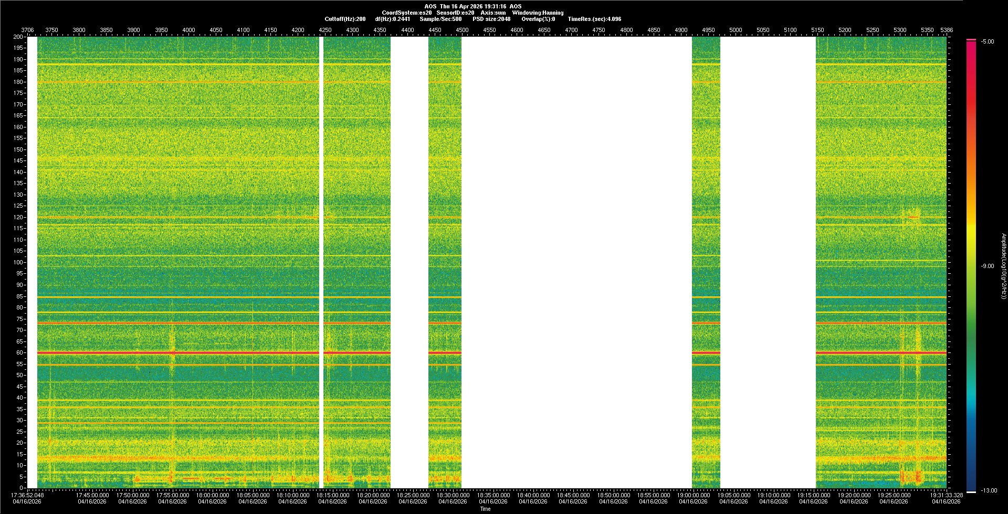Click the -13.00 label at the colorbar bottom
This screenshot has width=1008, height=514.
989,491
